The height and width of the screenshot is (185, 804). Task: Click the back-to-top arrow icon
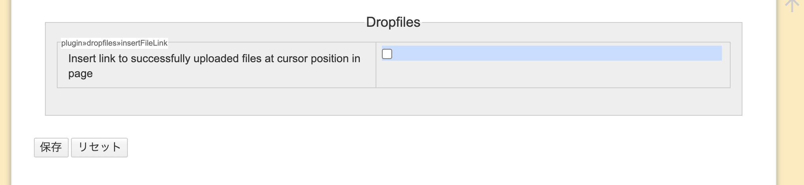click(791, 6)
